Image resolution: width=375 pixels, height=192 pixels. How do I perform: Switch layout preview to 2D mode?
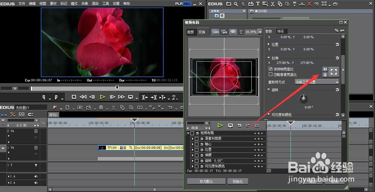click(216, 32)
